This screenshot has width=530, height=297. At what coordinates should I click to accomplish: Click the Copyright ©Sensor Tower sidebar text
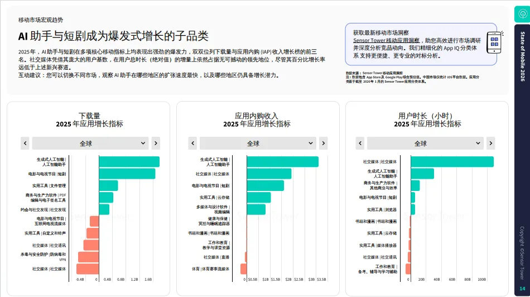click(522, 253)
